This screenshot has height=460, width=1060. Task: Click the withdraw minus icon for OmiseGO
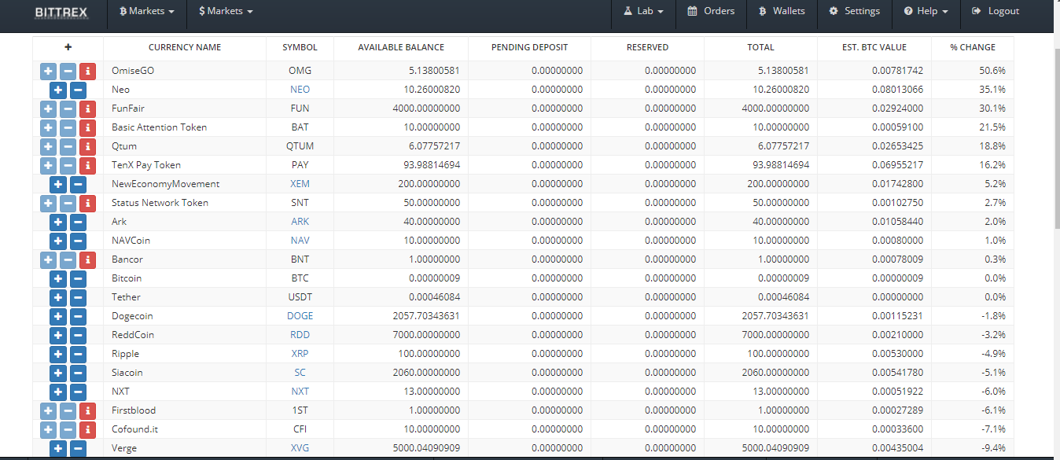coord(68,71)
